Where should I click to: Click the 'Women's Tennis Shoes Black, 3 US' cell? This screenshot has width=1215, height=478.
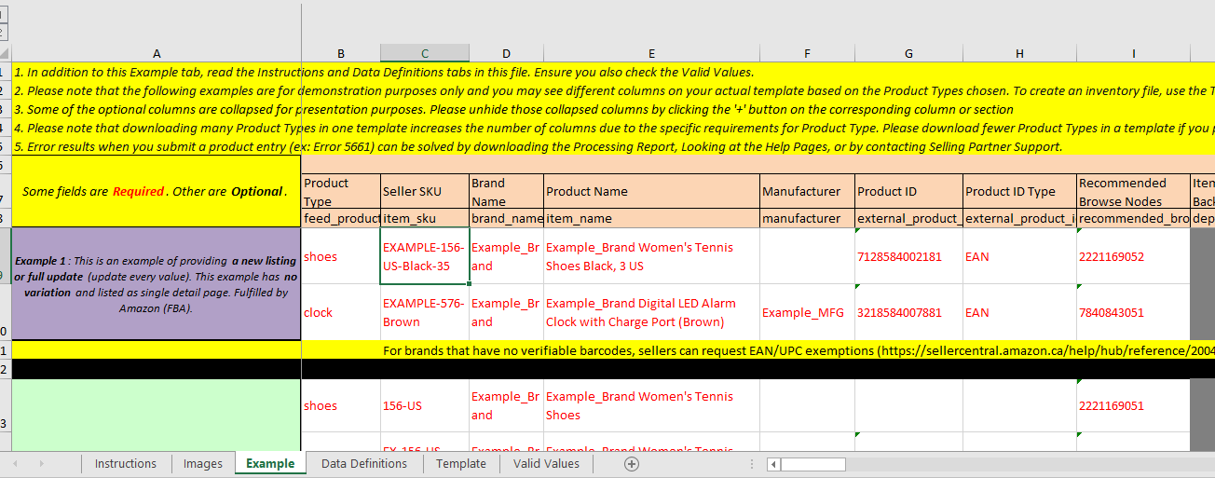tap(651, 256)
